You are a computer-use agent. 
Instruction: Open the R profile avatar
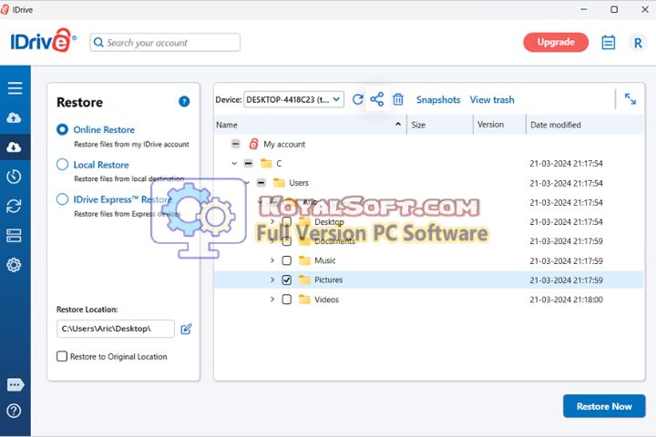click(638, 43)
